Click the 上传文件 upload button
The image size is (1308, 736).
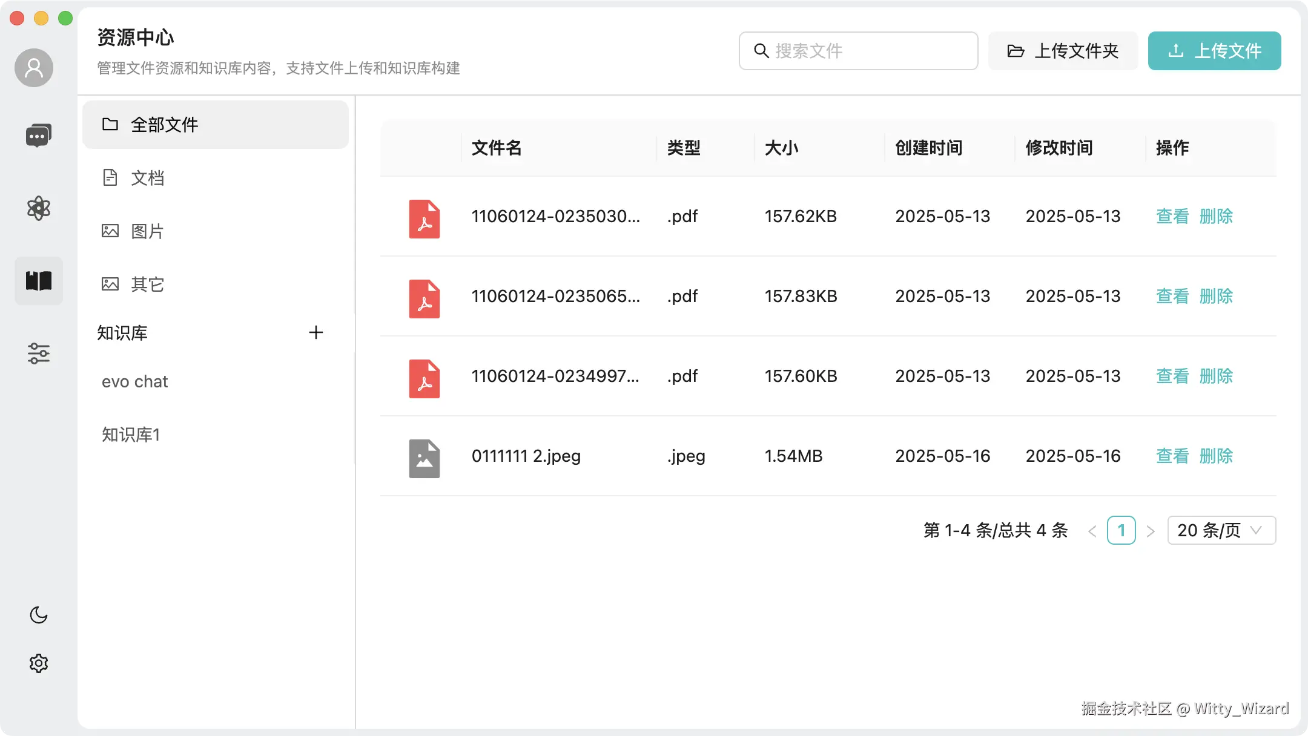pos(1214,51)
